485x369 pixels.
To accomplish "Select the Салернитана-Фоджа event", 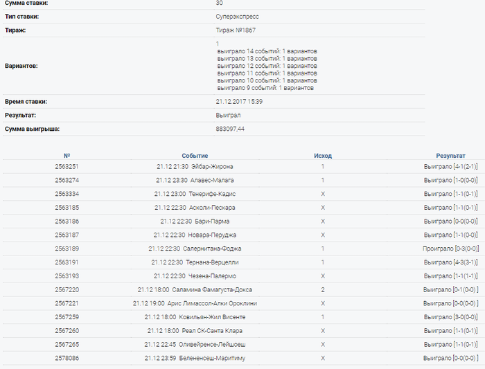I will tap(195, 249).
